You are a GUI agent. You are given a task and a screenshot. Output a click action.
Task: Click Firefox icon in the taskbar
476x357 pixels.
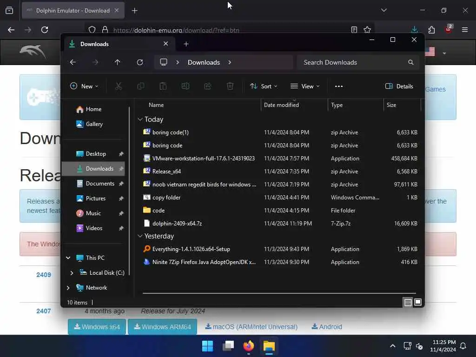(x=249, y=346)
